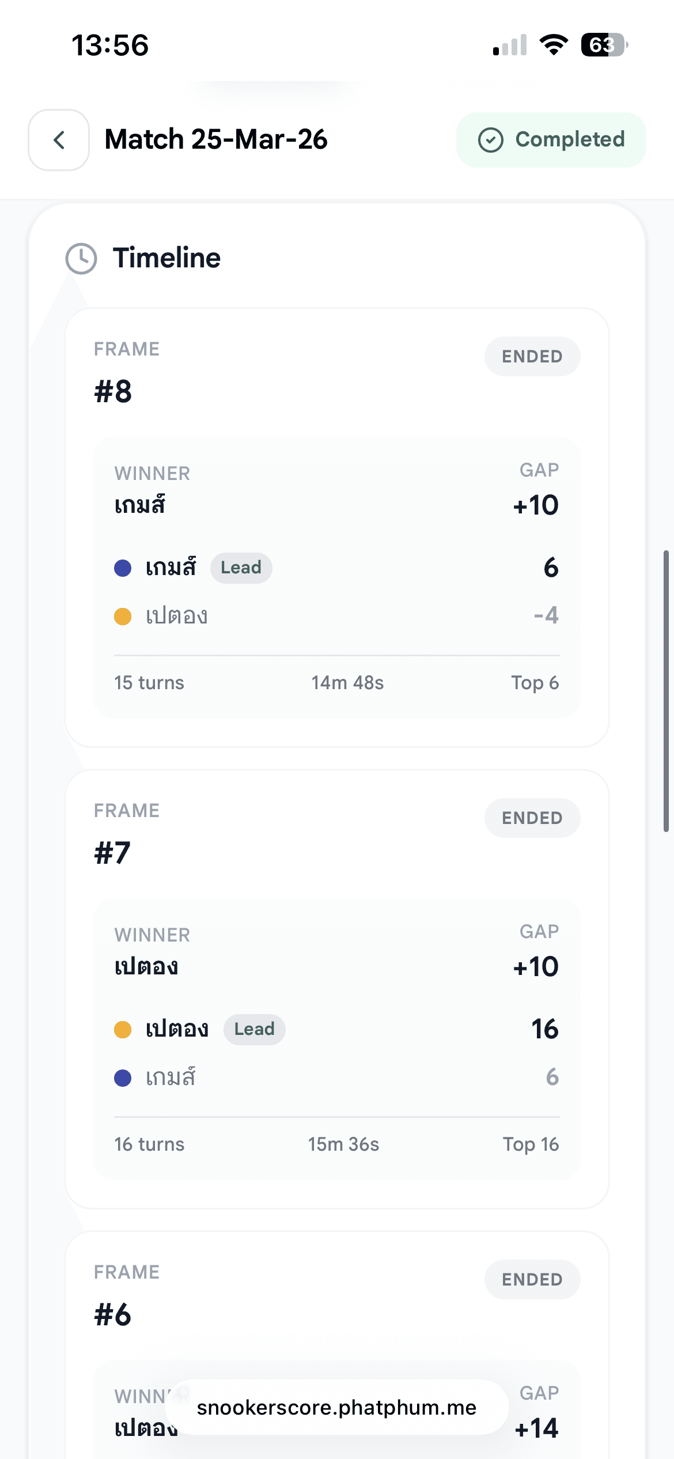Tap the ENDED badge on Frame #7
The image size is (674, 1459).
(x=532, y=818)
